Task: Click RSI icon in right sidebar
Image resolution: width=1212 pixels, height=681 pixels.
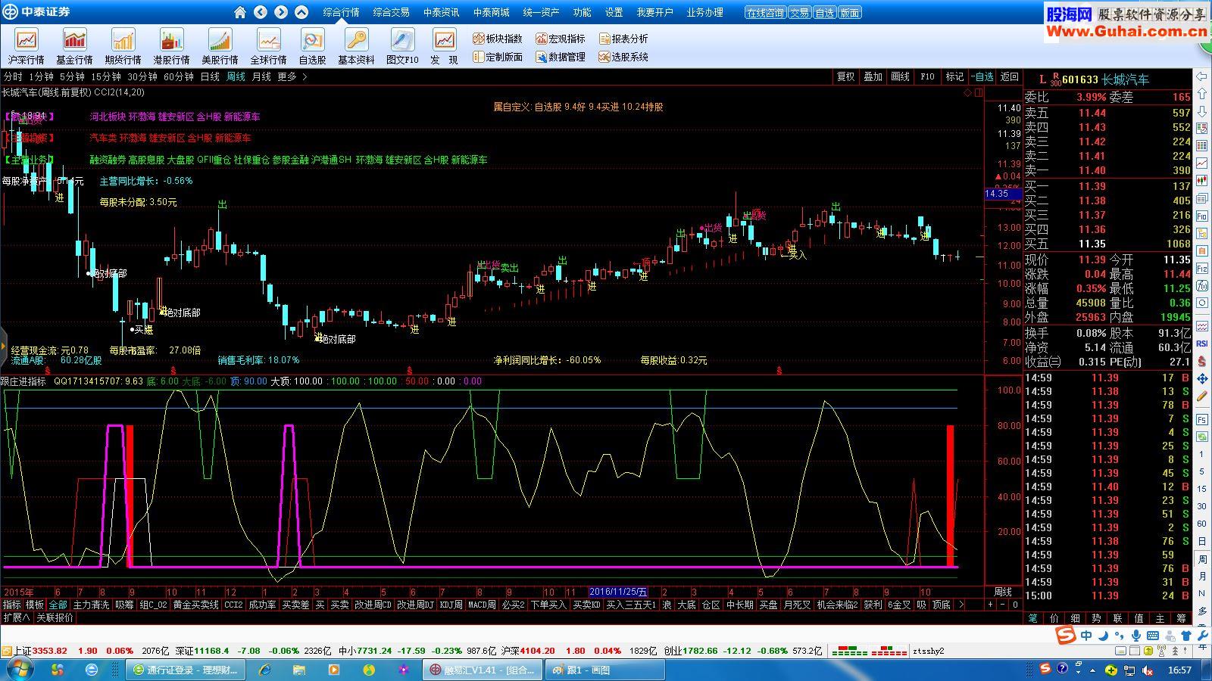Action: click(1202, 344)
